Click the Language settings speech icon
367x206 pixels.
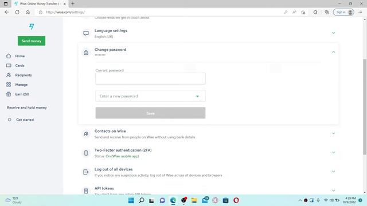[86, 33]
